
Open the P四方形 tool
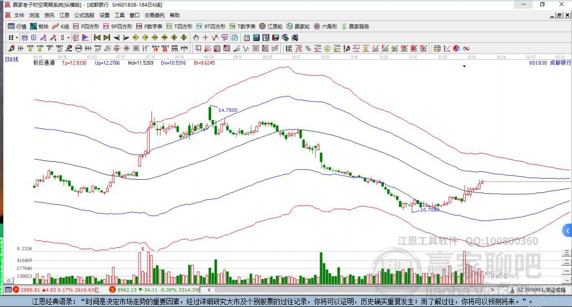click(x=86, y=26)
